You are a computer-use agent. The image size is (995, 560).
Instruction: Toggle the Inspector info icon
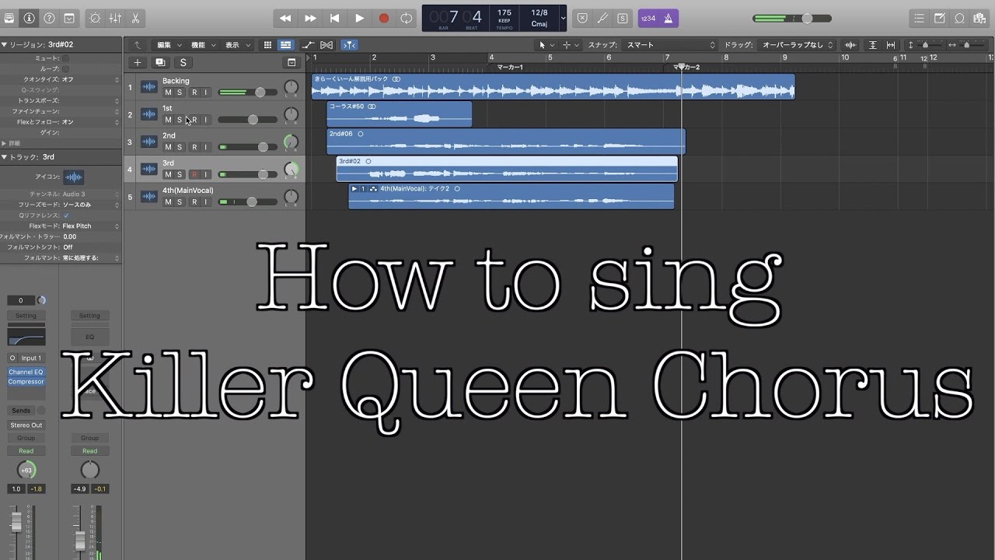click(29, 18)
